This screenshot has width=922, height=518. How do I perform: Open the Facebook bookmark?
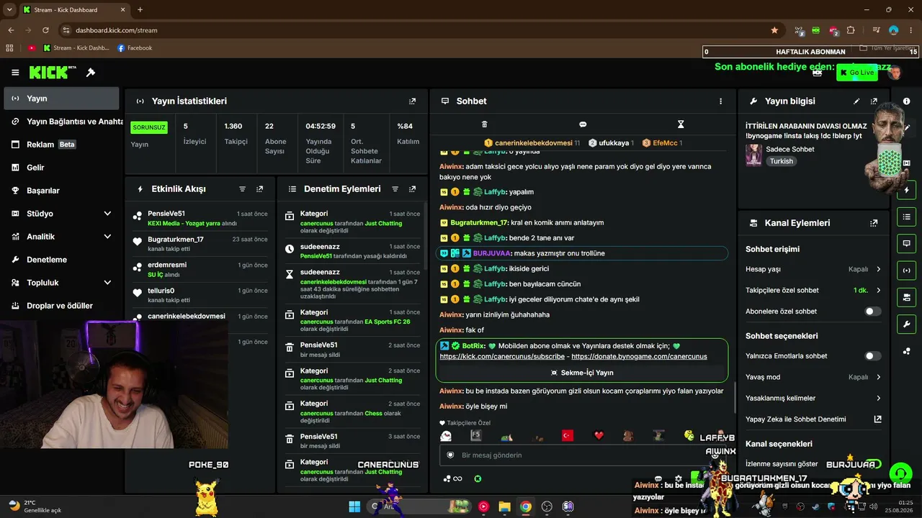(134, 48)
